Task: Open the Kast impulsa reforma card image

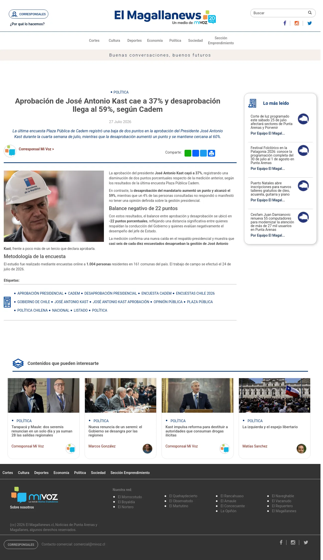Action: click(x=198, y=395)
